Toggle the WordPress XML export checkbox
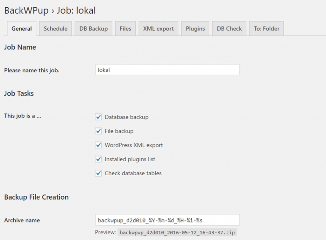The height and width of the screenshot is (240, 326). point(98,145)
